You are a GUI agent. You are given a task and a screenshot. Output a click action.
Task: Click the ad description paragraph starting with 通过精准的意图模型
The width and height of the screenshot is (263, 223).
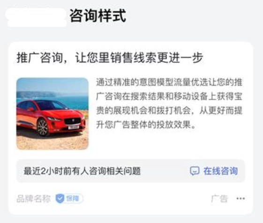(169, 103)
